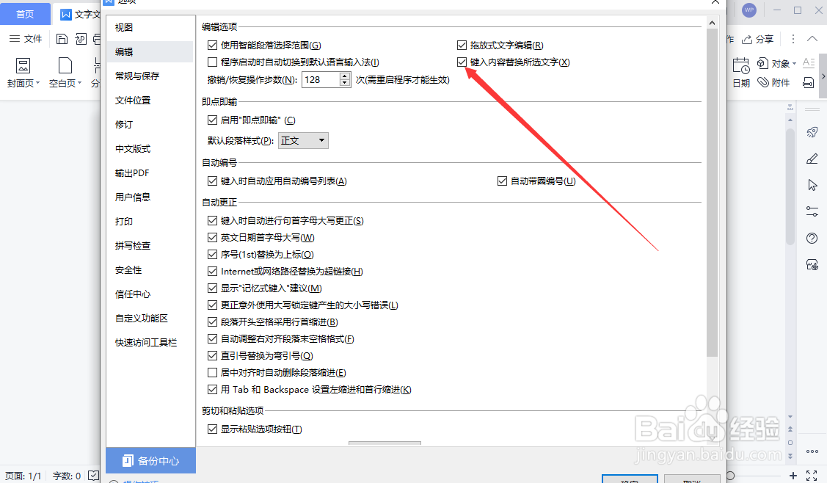This screenshot has height=483, width=827.
Task: Open the 备份中心 (Backup Center)
Action: (x=150, y=460)
